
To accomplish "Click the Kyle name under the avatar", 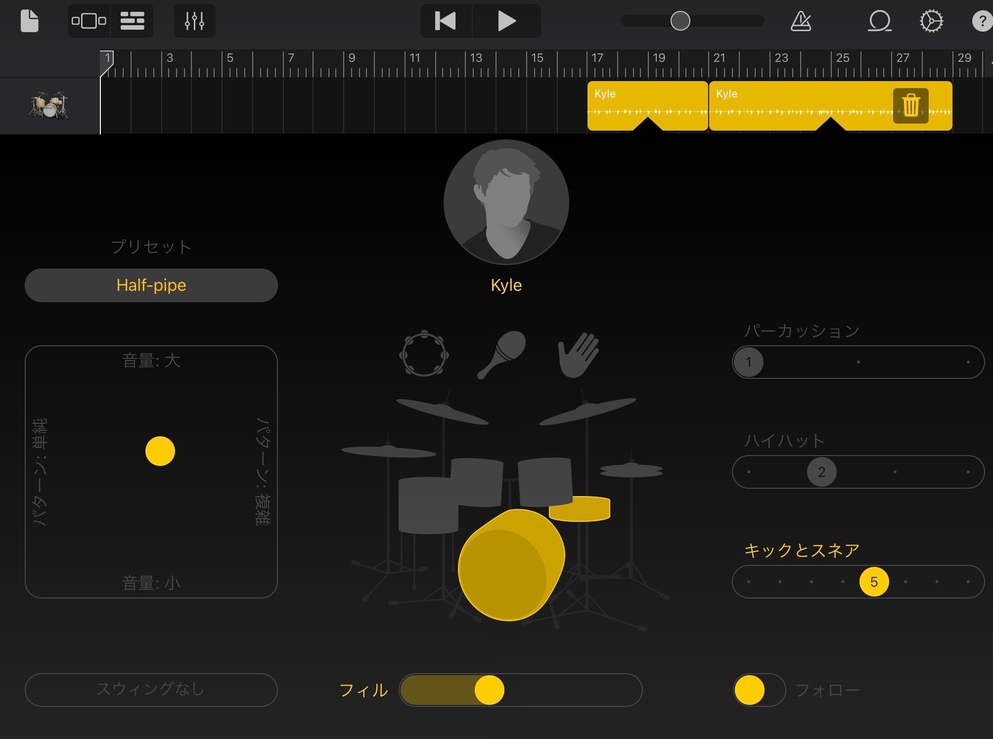I will coord(506,285).
